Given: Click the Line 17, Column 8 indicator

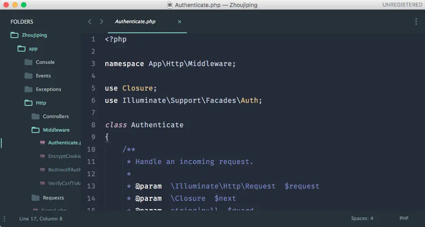Looking at the screenshot, I should point(41,219).
